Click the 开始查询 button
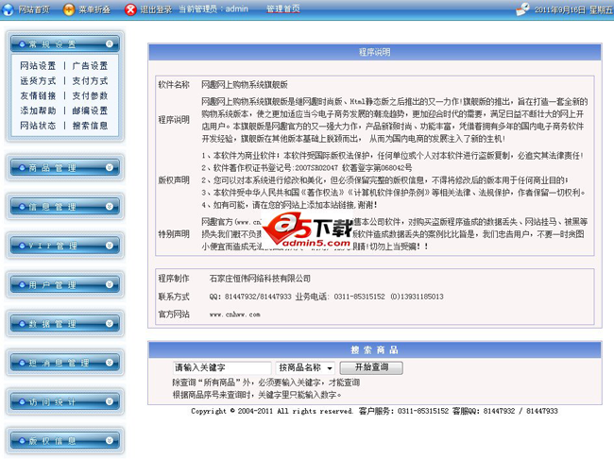The image size is (614, 459). 371,367
